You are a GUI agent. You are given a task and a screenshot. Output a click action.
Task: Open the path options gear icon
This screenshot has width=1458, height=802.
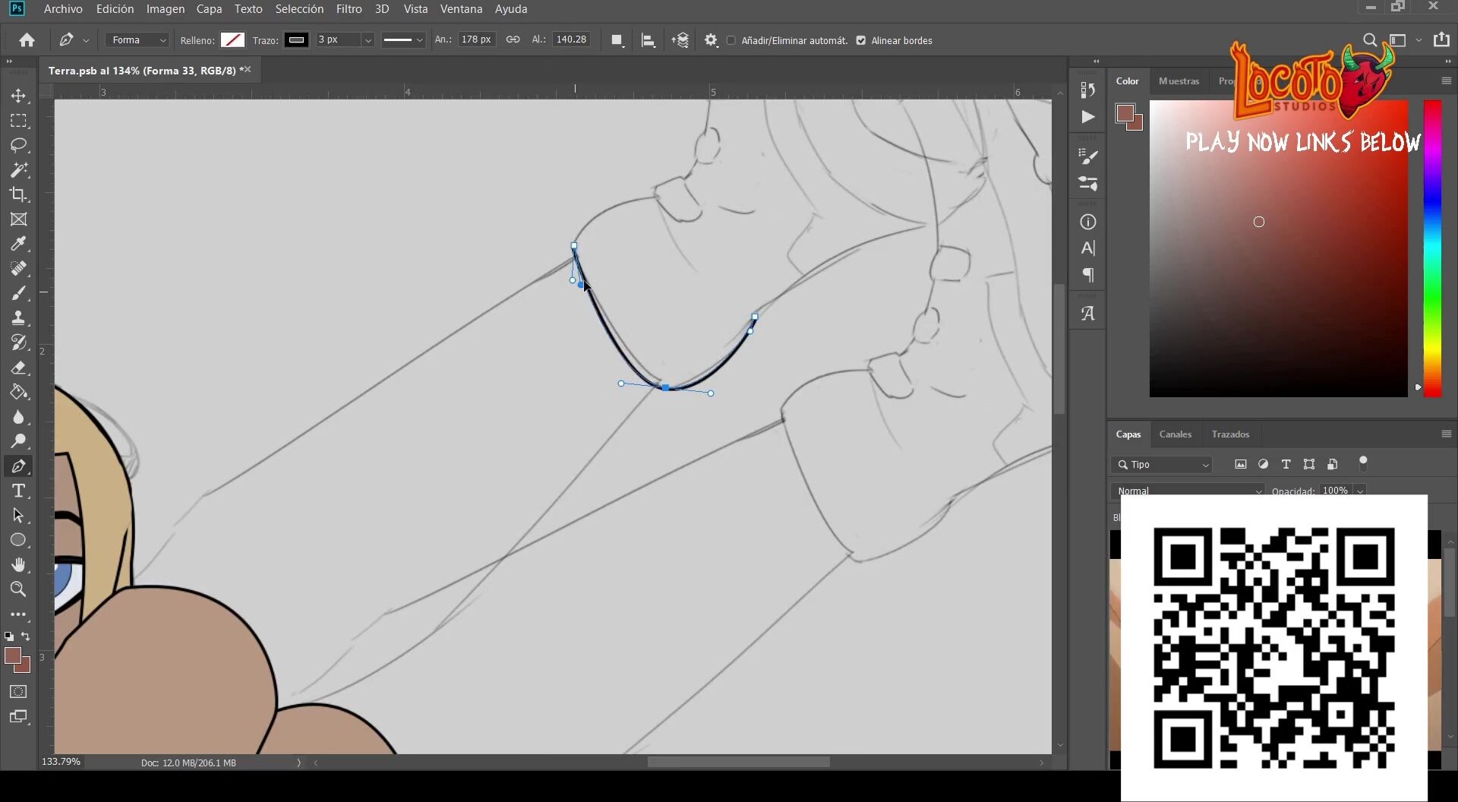[x=711, y=40]
